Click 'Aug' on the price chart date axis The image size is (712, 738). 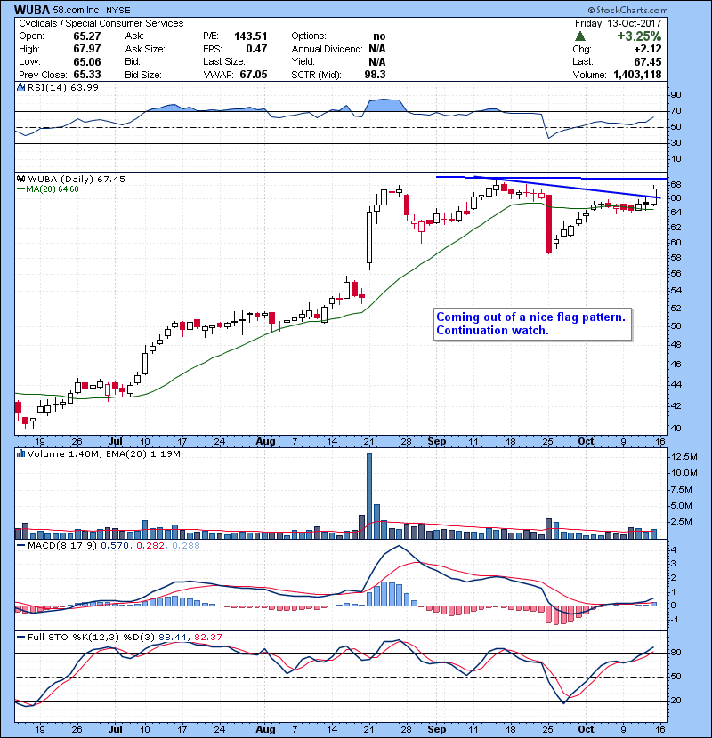[x=265, y=442]
